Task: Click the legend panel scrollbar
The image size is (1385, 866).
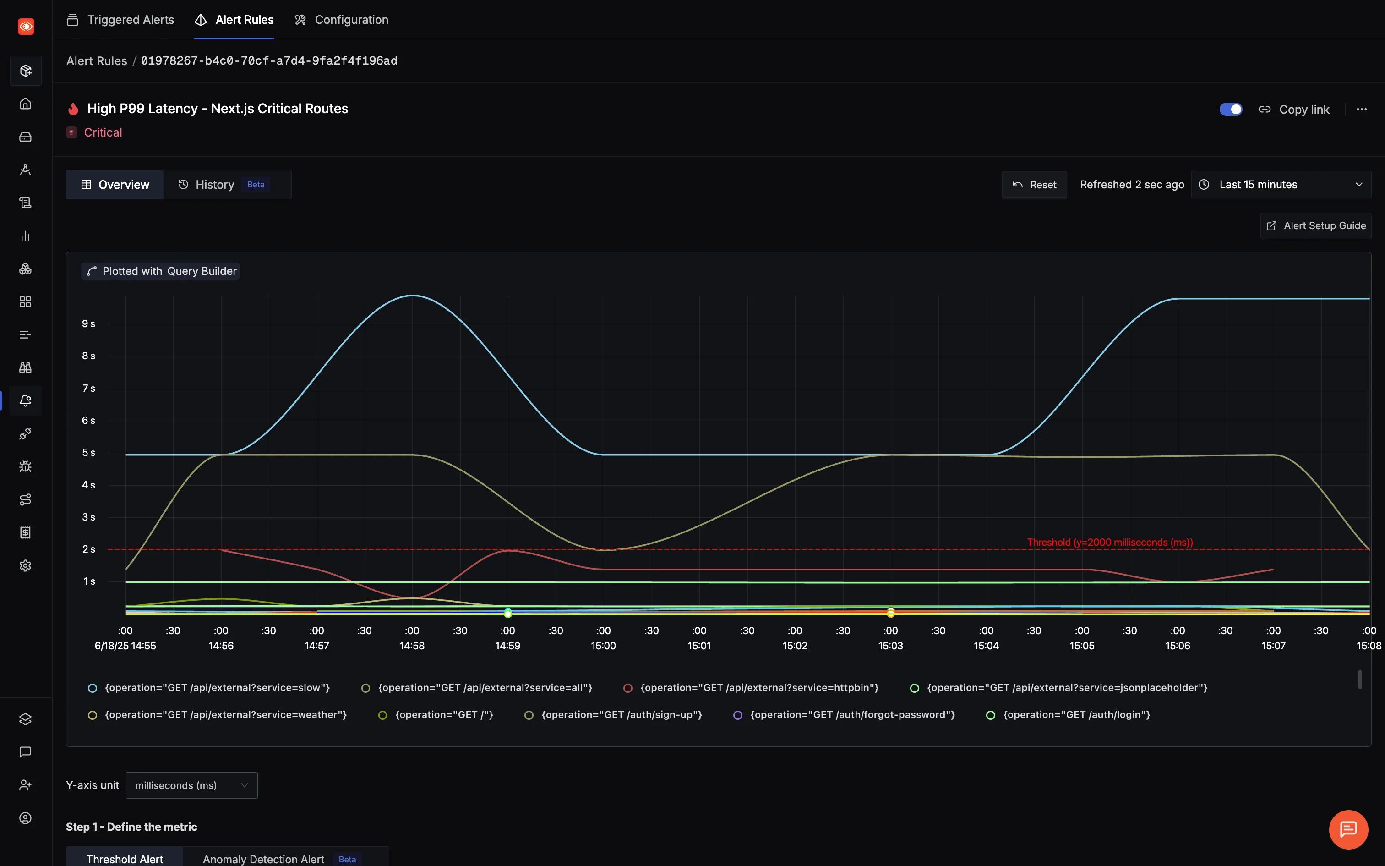Action: point(1360,679)
